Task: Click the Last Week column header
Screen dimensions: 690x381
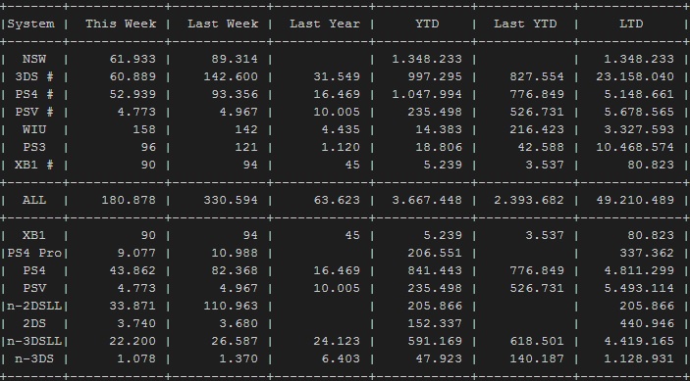Action: pyautogui.click(x=223, y=24)
